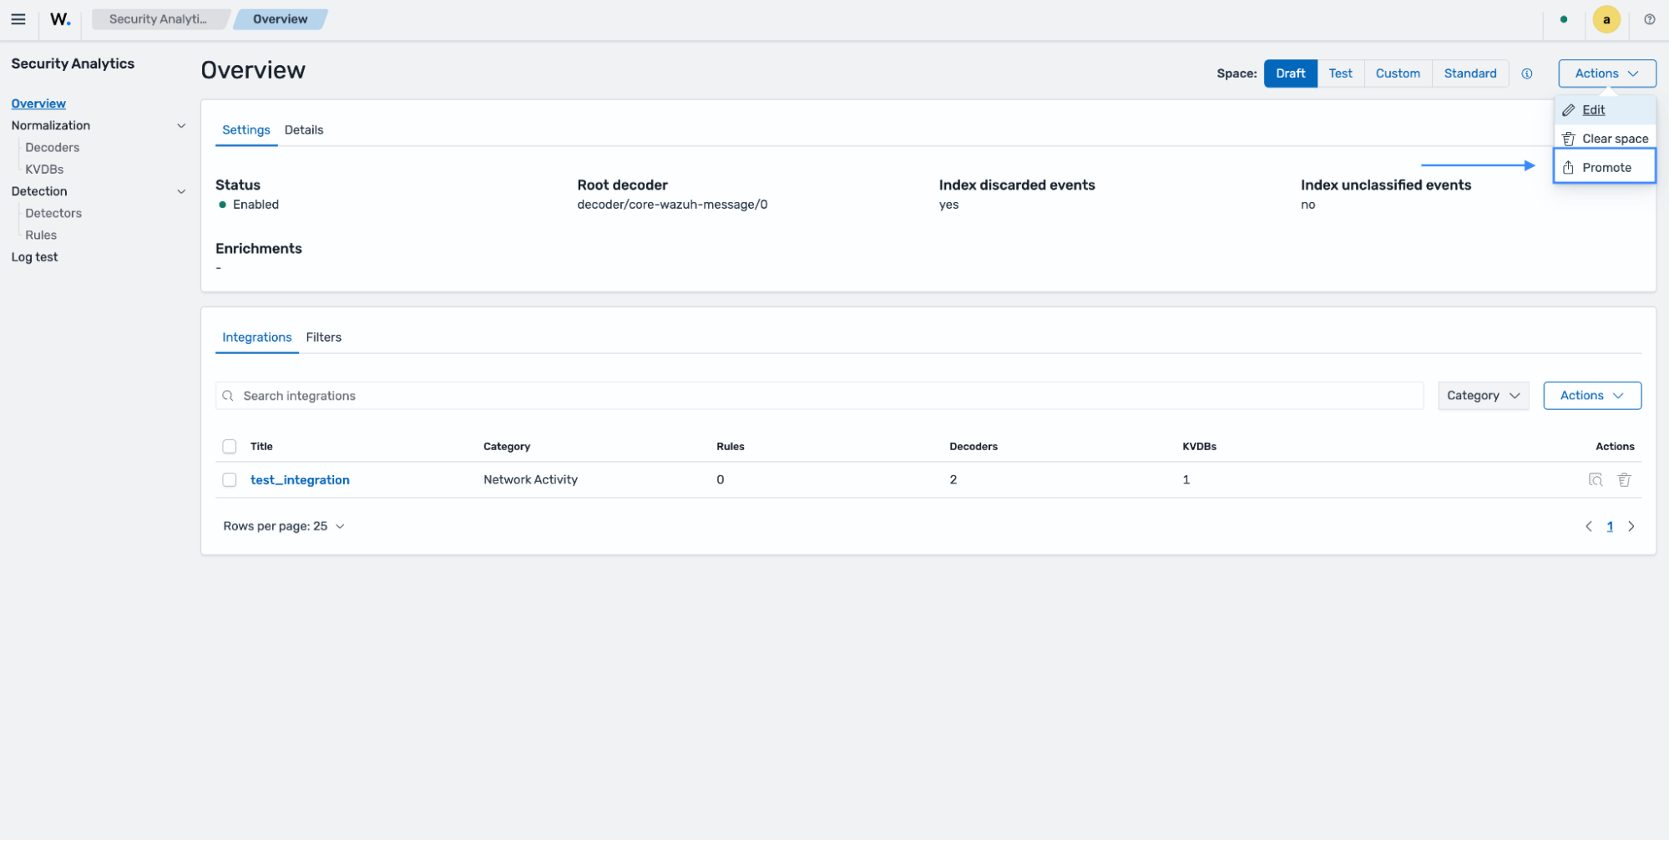This screenshot has width=1669, height=841.
Task: Change the Rows per page setting
Action: 284,526
